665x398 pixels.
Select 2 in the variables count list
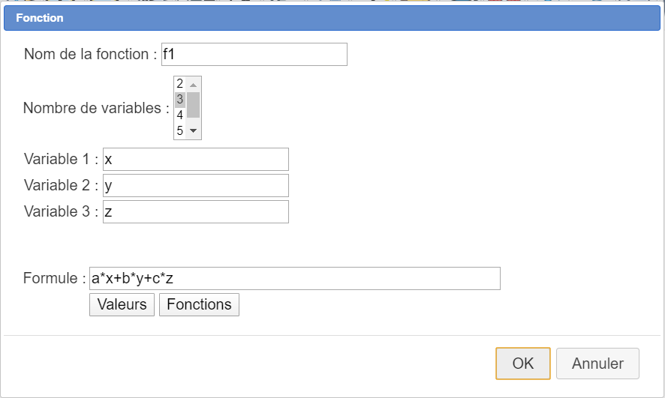[180, 84]
